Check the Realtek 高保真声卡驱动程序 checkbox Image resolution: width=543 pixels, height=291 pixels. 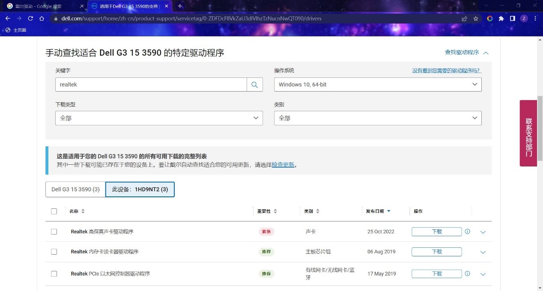pyautogui.click(x=54, y=232)
